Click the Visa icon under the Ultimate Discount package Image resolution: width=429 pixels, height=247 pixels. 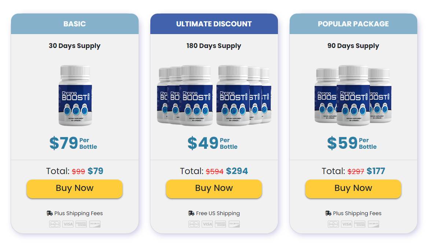[207, 224]
